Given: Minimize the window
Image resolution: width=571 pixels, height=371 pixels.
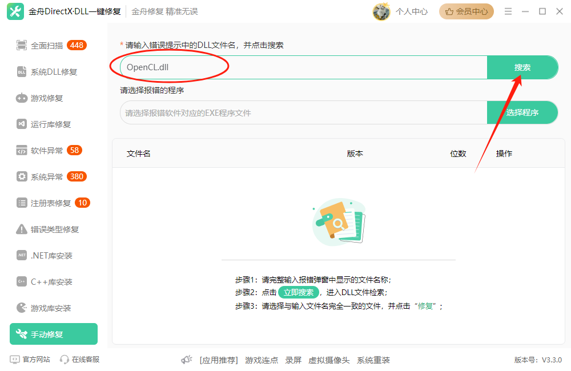Looking at the screenshot, I should tap(525, 11).
